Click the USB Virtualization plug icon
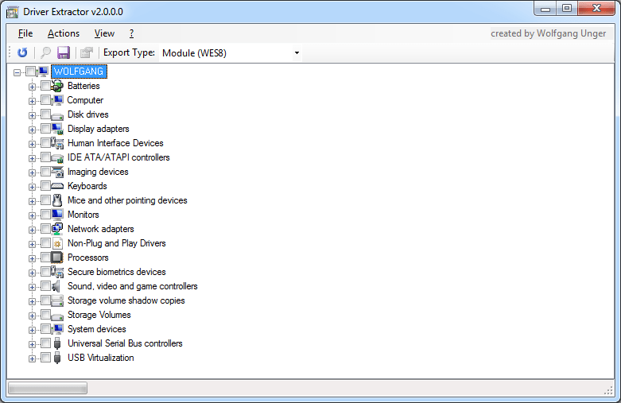This screenshot has height=403, width=621. pyautogui.click(x=57, y=358)
